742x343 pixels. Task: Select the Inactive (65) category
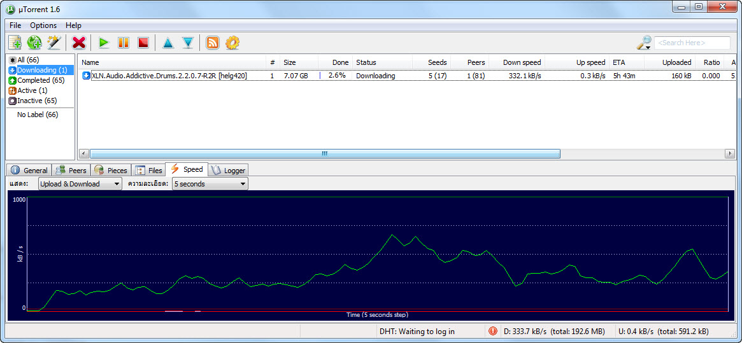click(32, 101)
